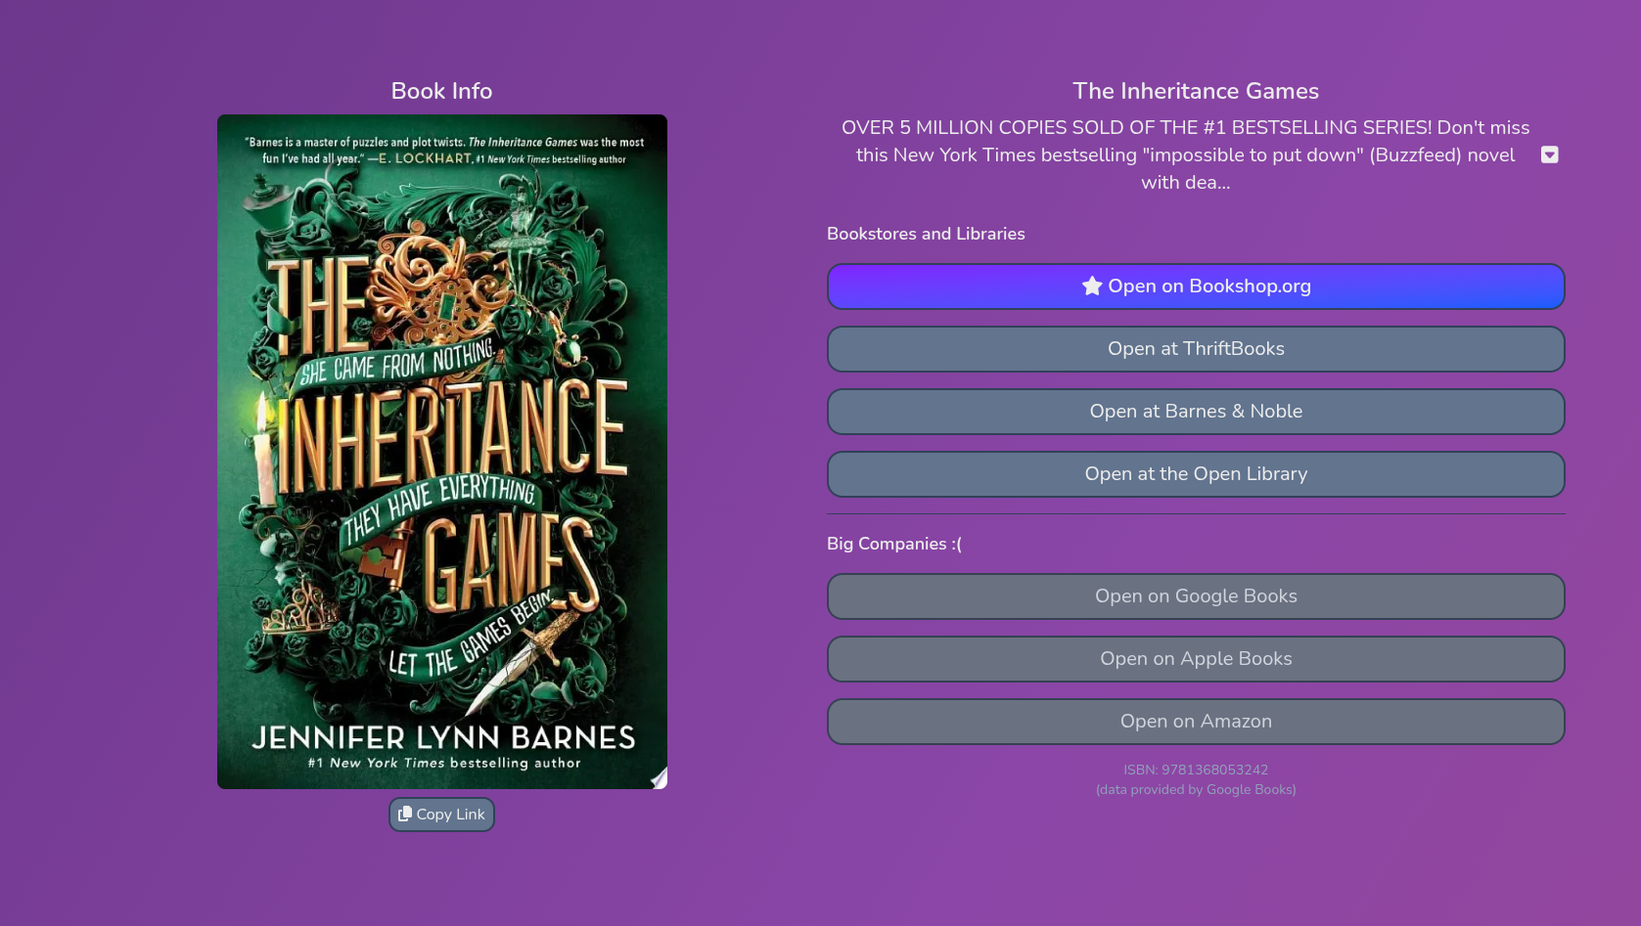Open the book on Google Books

pos(1196,596)
